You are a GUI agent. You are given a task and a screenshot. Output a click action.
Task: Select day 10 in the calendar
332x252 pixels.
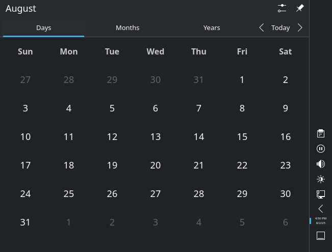[x=25, y=137]
